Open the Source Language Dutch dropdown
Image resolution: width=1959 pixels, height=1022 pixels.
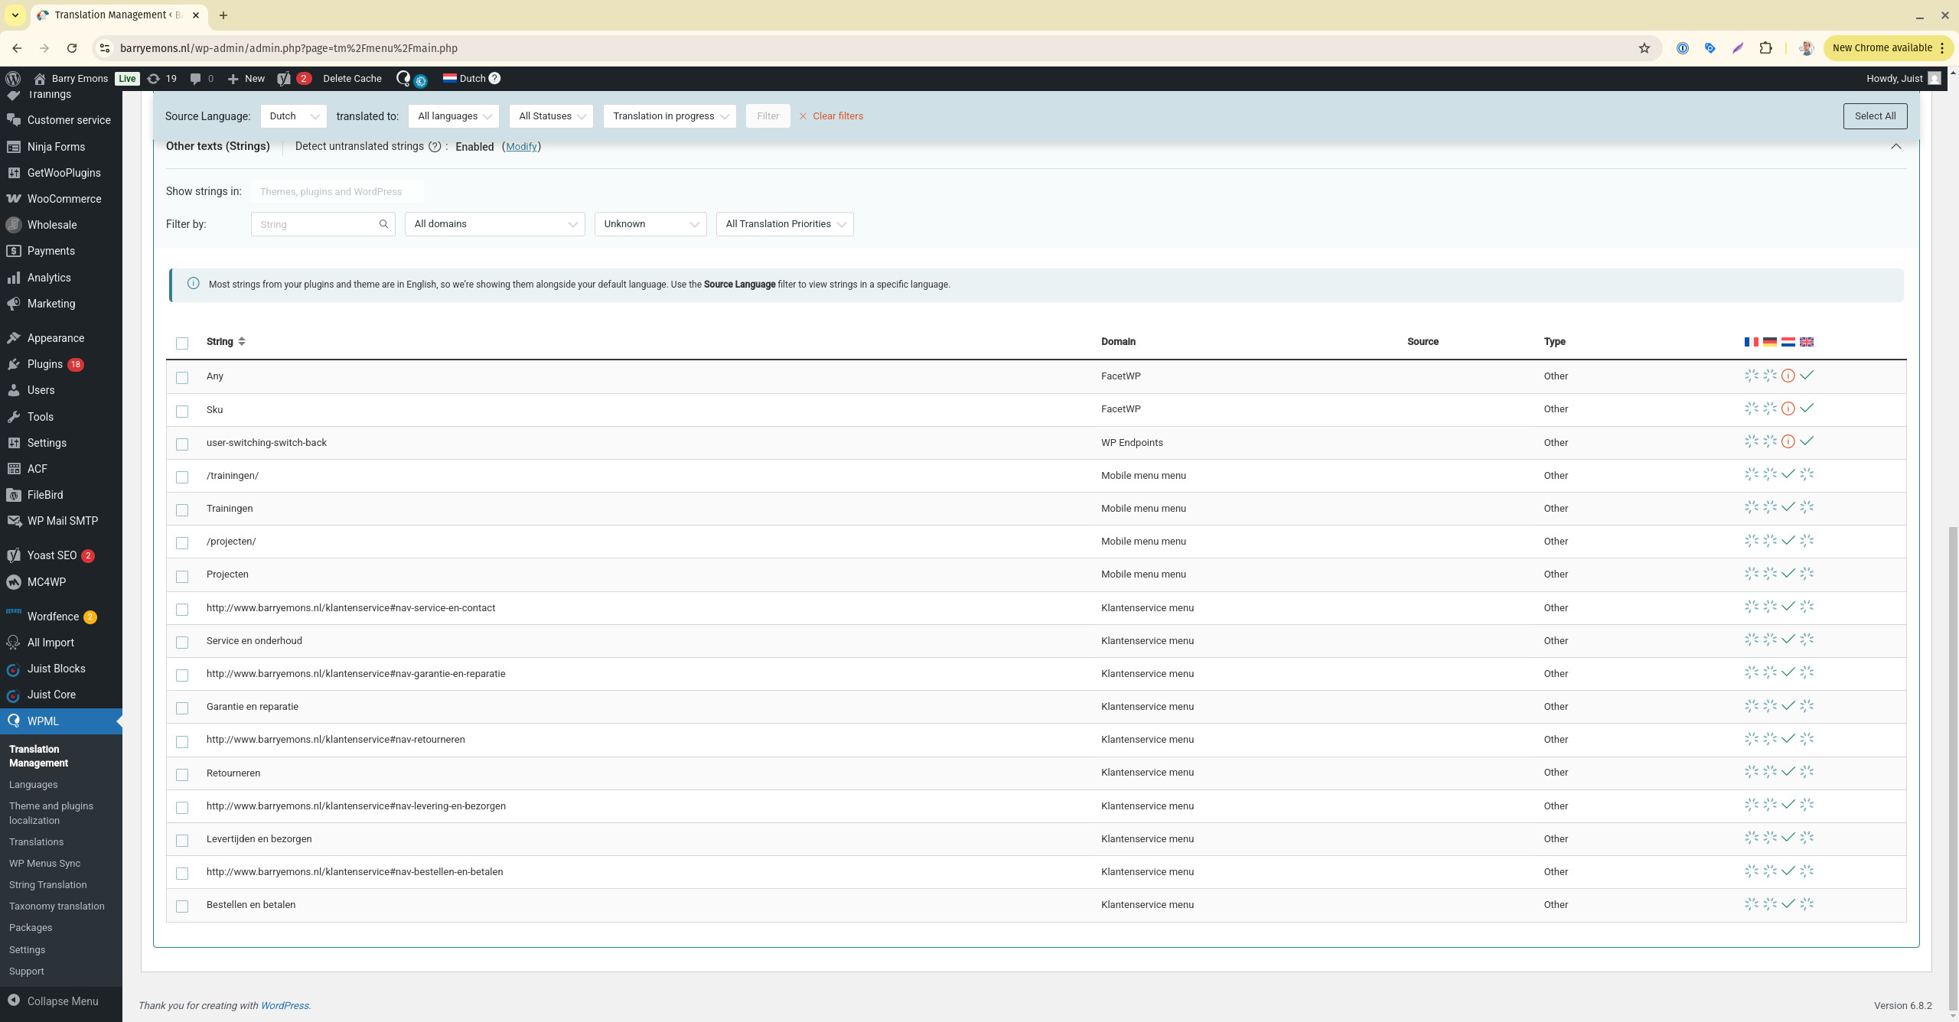293,116
